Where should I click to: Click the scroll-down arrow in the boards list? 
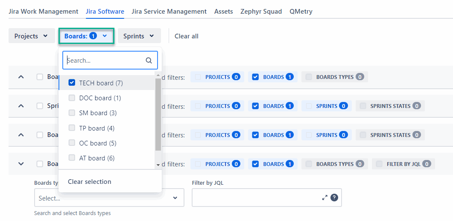pyautogui.click(x=158, y=165)
